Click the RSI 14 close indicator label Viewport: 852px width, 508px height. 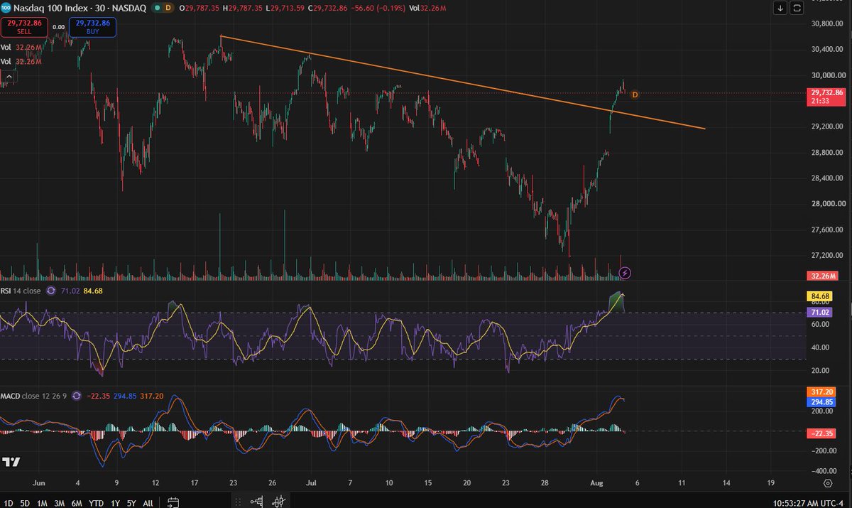tap(21, 290)
